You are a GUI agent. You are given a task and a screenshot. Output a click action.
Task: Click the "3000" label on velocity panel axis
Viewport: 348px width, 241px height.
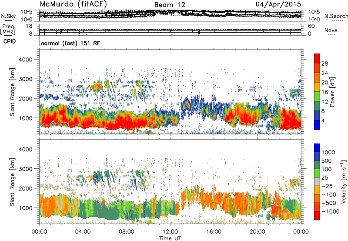click(x=26, y=169)
